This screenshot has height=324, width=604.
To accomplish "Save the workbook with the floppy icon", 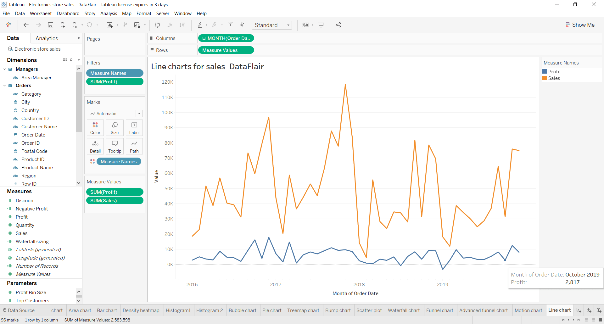I will (x=51, y=25).
